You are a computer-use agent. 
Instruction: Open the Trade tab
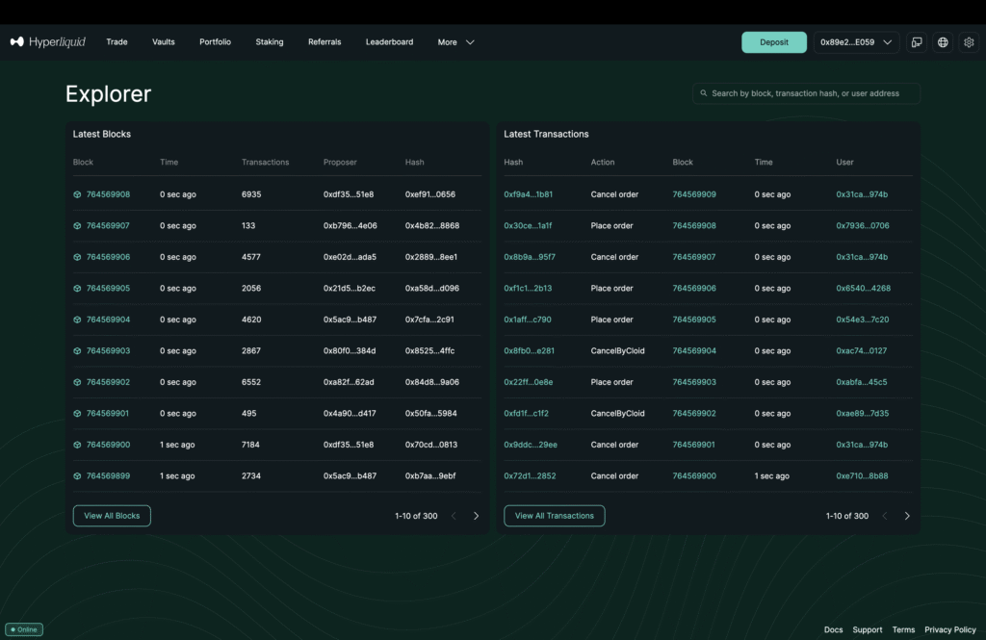117,42
